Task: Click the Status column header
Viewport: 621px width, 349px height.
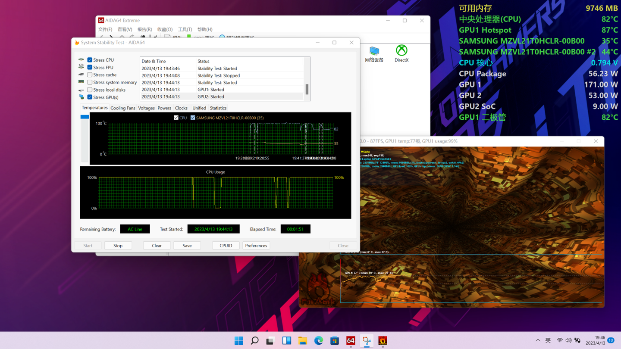Action: tap(250, 61)
